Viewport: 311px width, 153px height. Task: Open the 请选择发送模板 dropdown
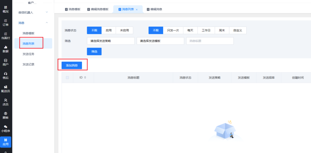pyautogui.click(x=160, y=41)
